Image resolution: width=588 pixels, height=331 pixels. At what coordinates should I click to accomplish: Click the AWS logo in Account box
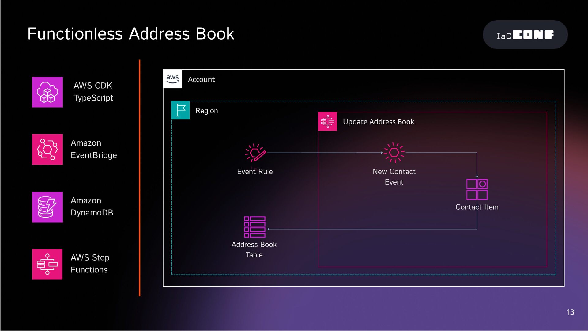click(x=172, y=79)
